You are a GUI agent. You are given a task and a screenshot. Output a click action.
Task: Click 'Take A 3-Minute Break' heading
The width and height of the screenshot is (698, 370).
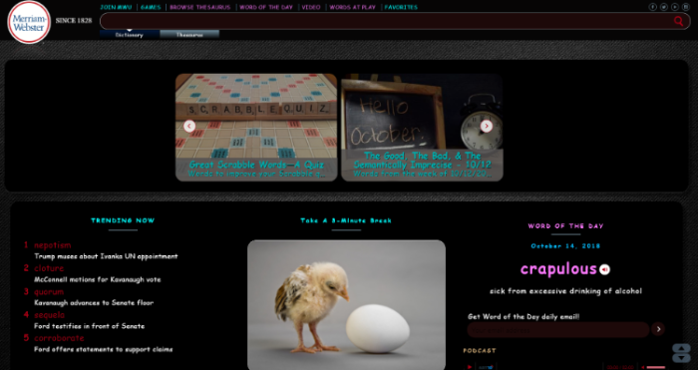point(346,220)
